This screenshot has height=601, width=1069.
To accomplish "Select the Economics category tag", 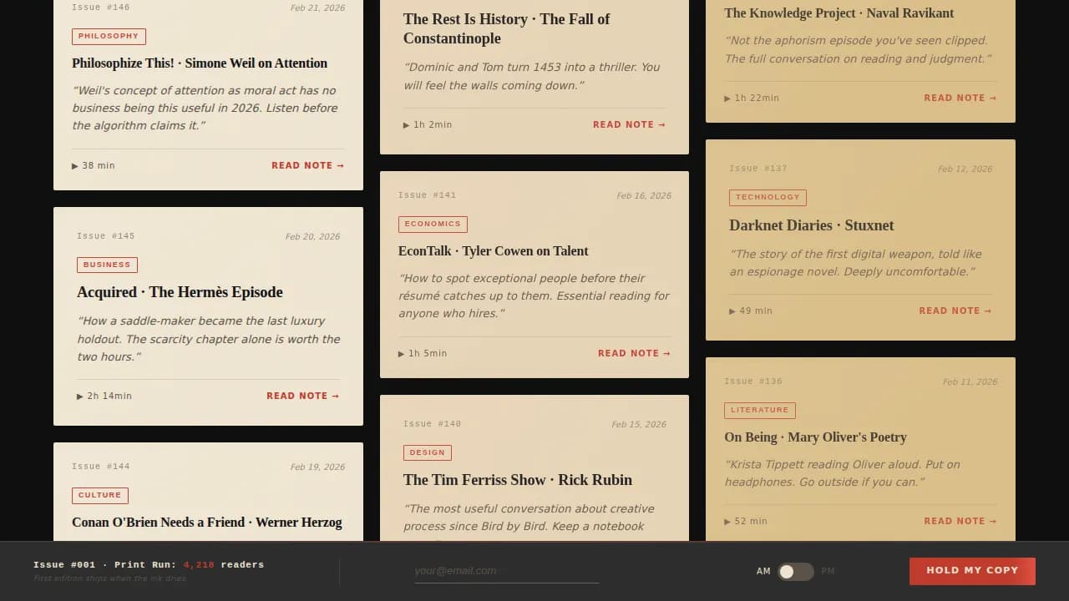I will [x=433, y=224].
